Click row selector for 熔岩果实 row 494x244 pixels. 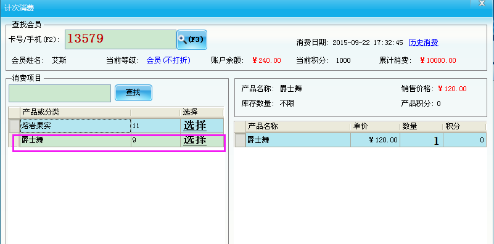14,126
